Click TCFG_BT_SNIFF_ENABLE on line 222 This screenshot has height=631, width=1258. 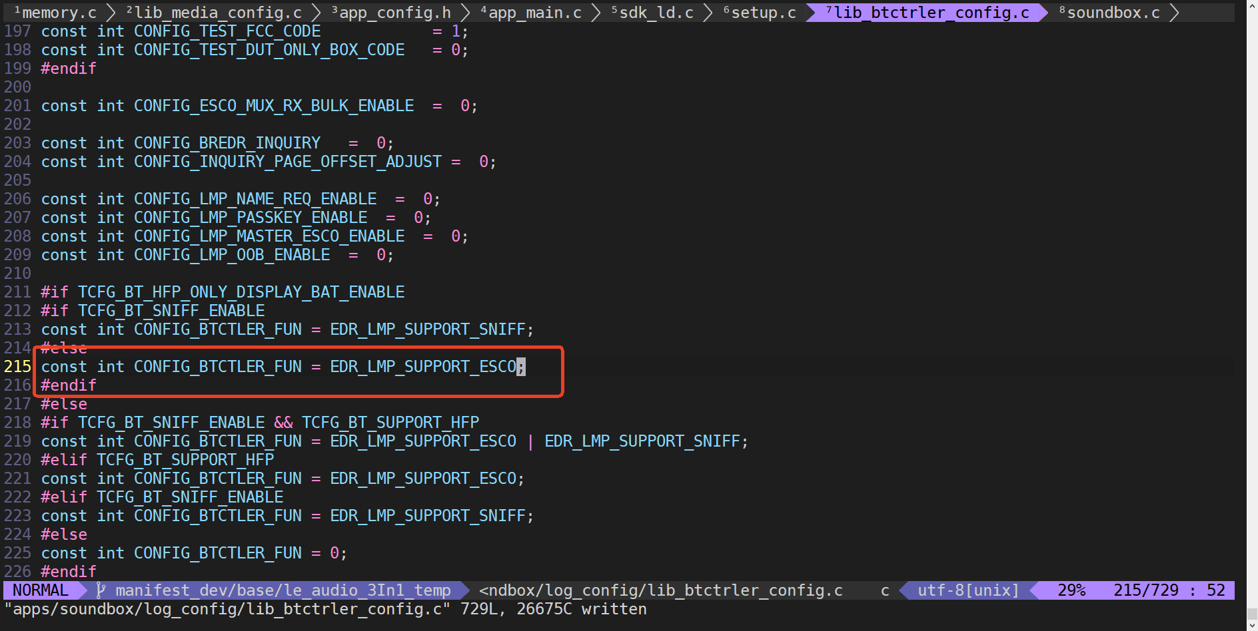coord(190,497)
